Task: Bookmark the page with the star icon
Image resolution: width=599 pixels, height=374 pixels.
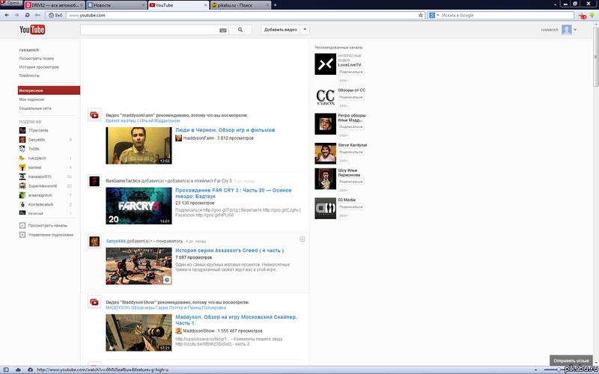Action: pyautogui.click(x=421, y=15)
